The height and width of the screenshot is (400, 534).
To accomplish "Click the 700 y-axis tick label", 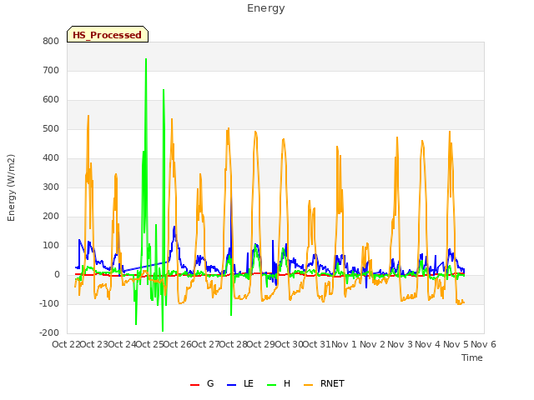I will coord(51,70).
